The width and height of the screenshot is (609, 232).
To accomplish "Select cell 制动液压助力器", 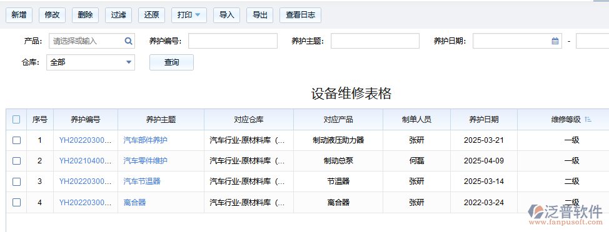I will point(338,140).
